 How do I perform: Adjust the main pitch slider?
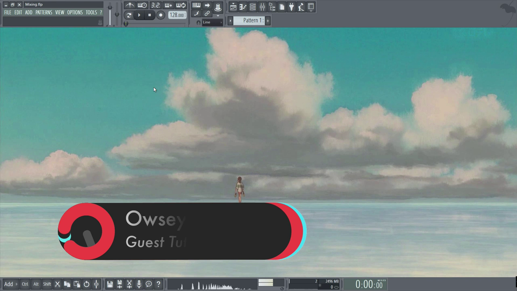coord(117,13)
